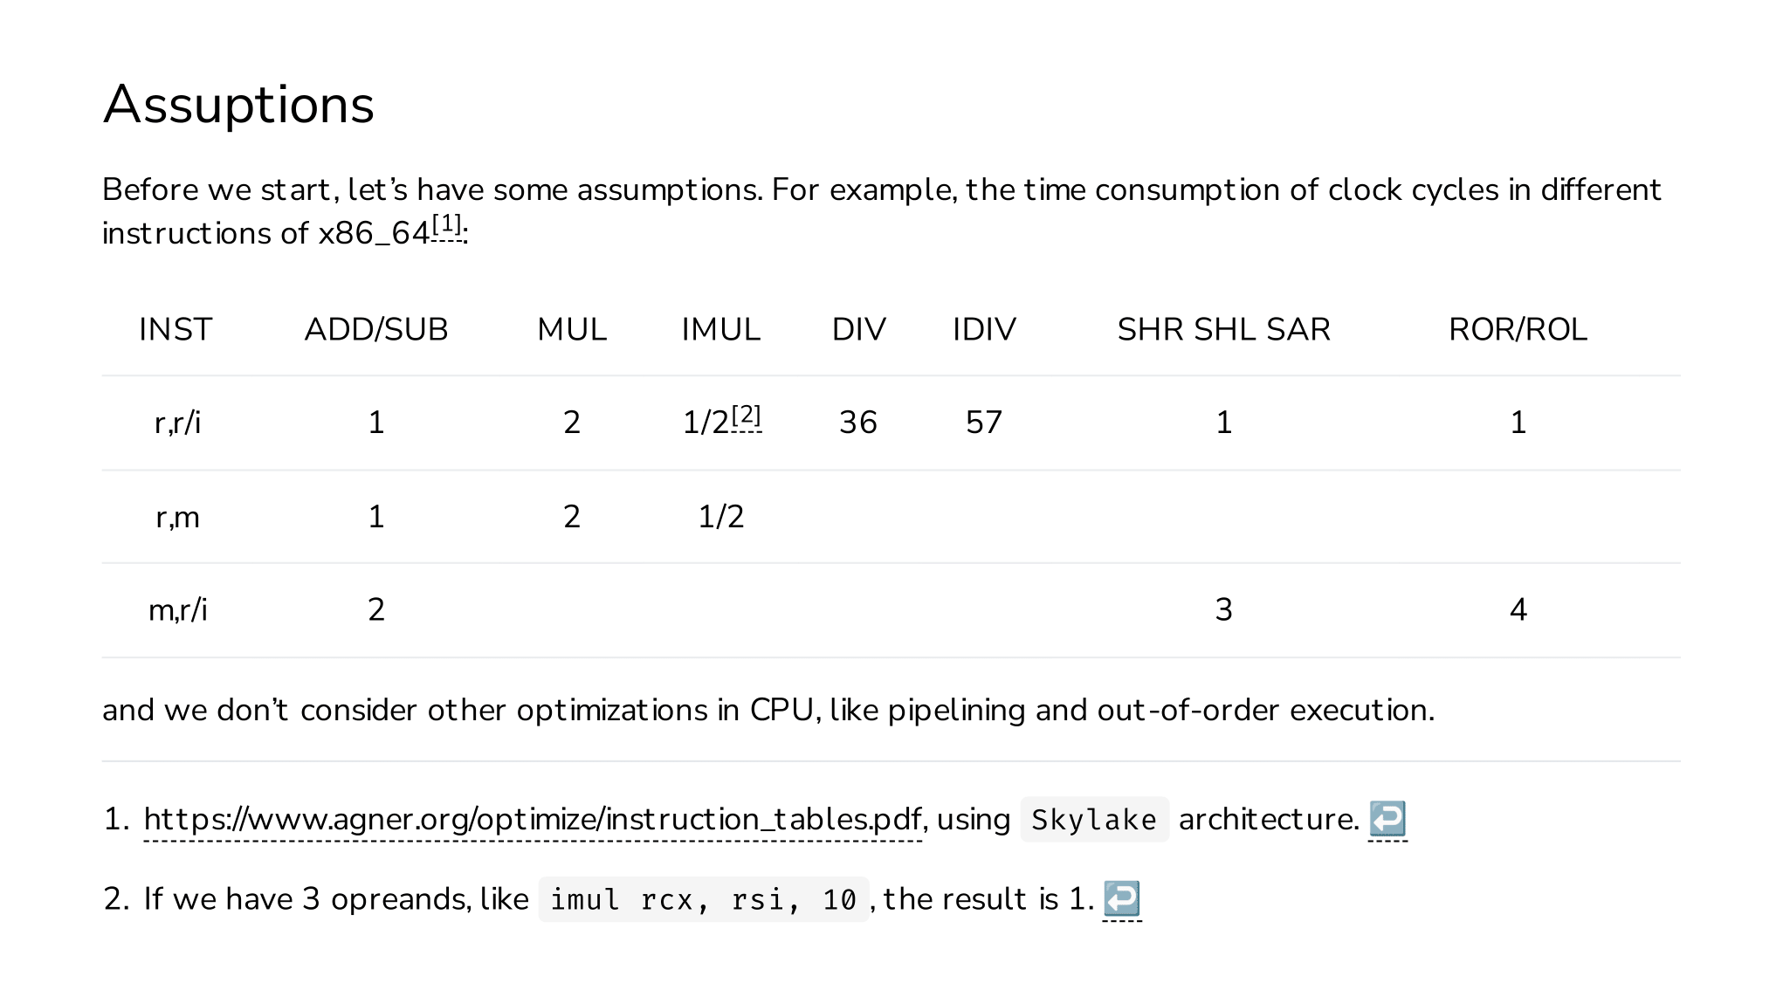Click the r,m row label
The height and width of the screenshot is (1004, 1783).
tap(177, 517)
